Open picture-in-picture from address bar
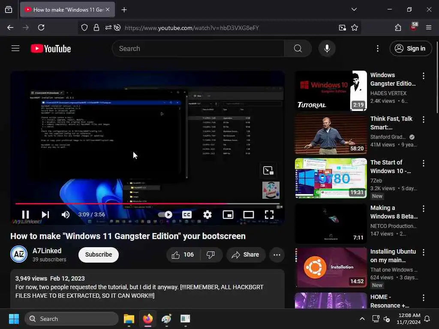The width and height of the screenshot is (439, 329). click(342, 27)
